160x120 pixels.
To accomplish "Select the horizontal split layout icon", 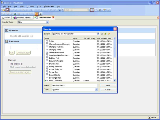I will (x=96, y=10).
